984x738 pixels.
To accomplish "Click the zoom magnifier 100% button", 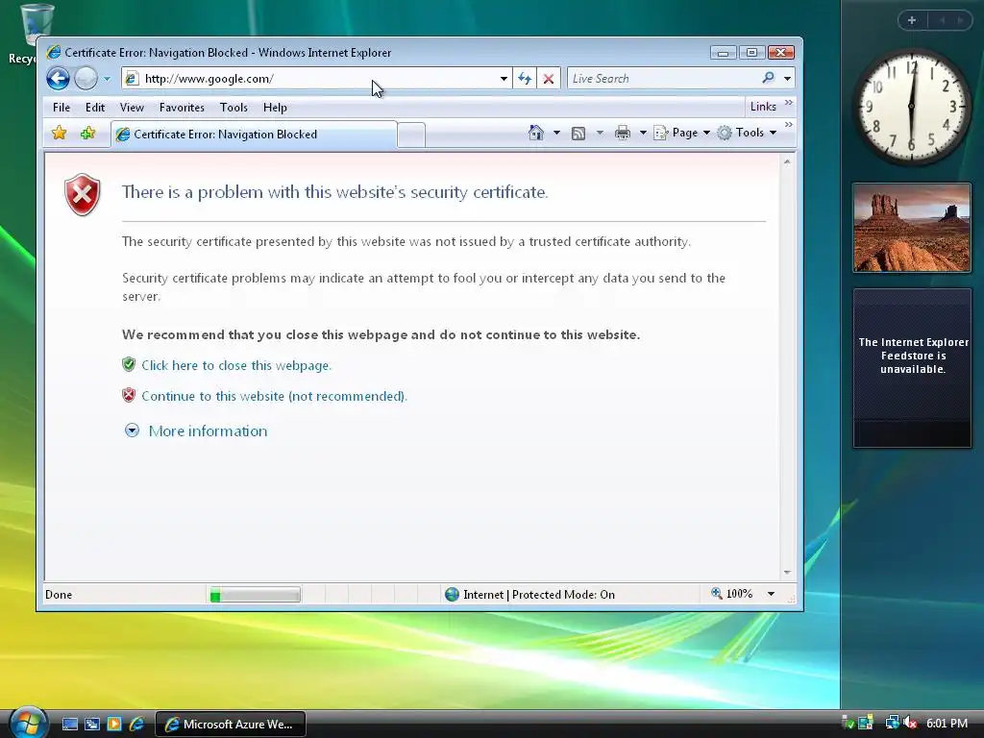I will click(731, 594).
